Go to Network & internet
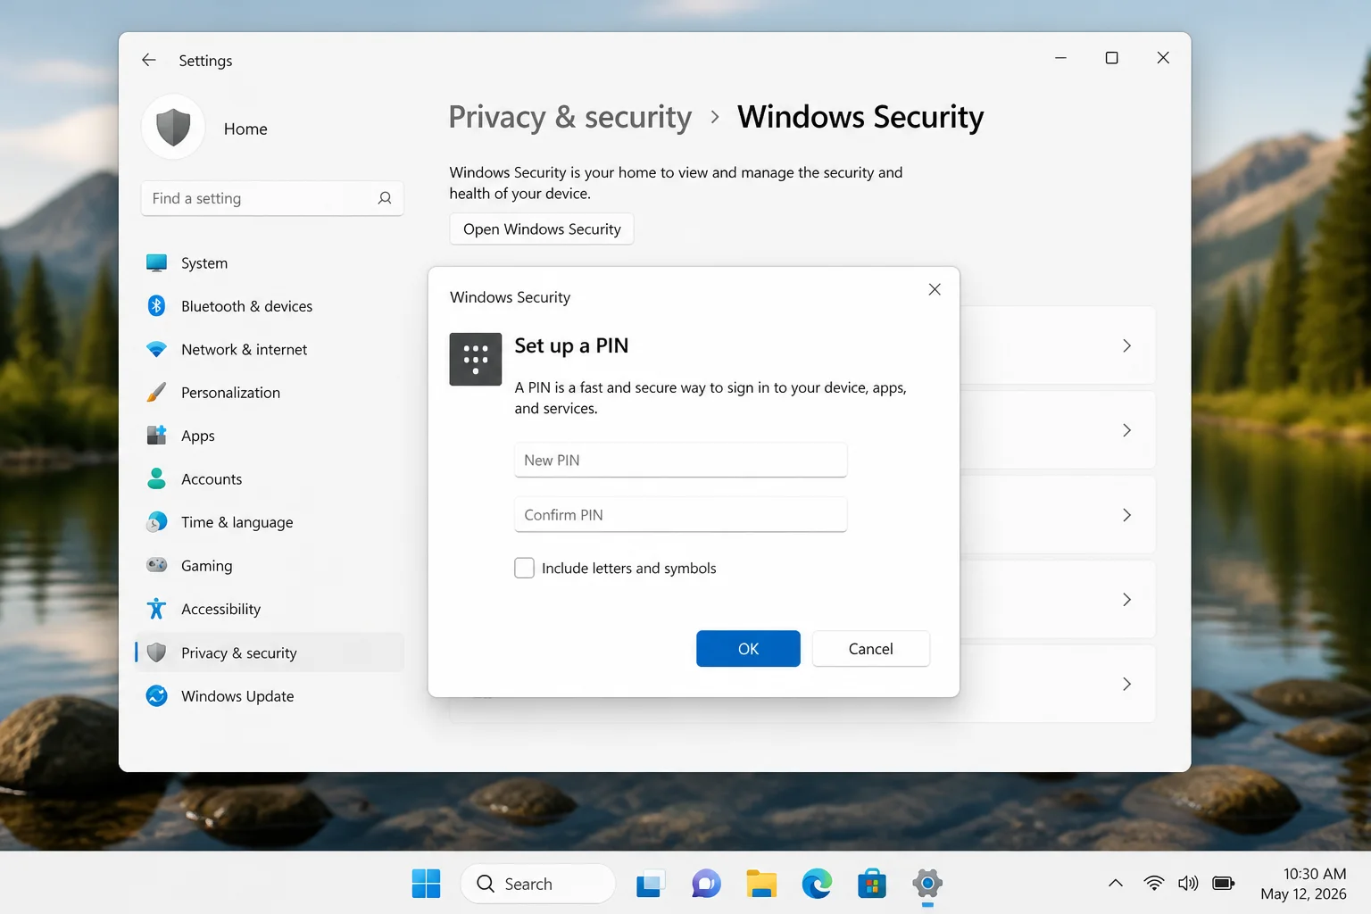This screenshot has width=1371, height=914. (x=244, y=350)
